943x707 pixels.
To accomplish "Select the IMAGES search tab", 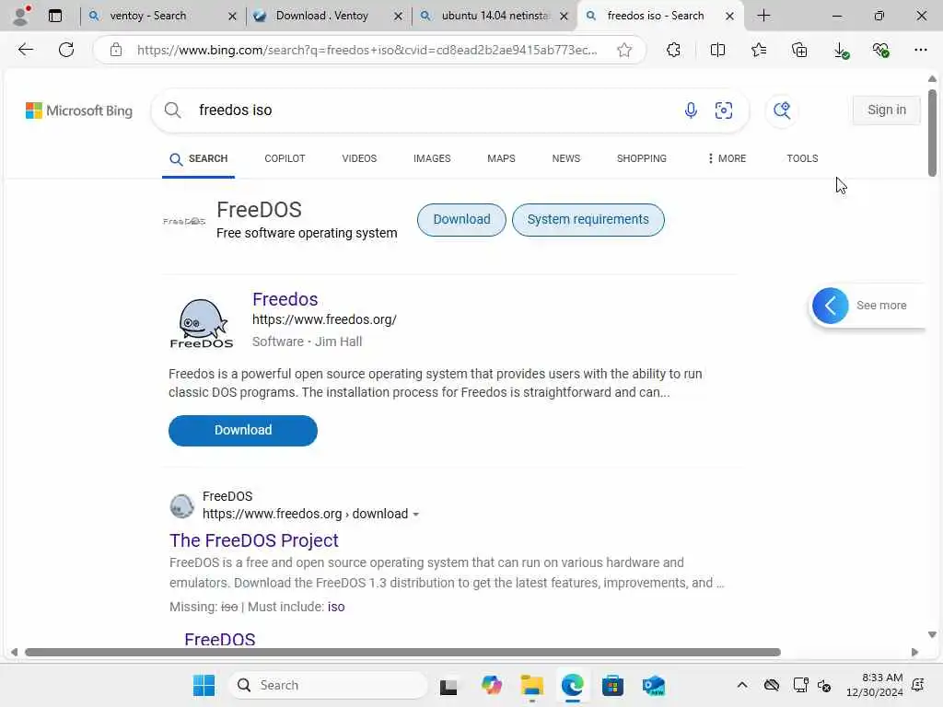I will click(432, 158).
